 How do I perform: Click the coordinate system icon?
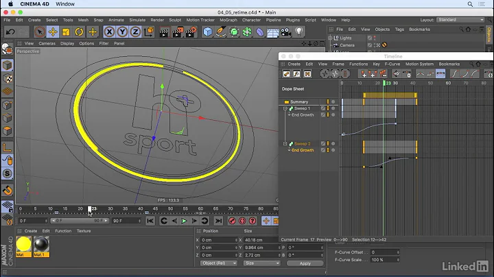[x=149, y=32]
